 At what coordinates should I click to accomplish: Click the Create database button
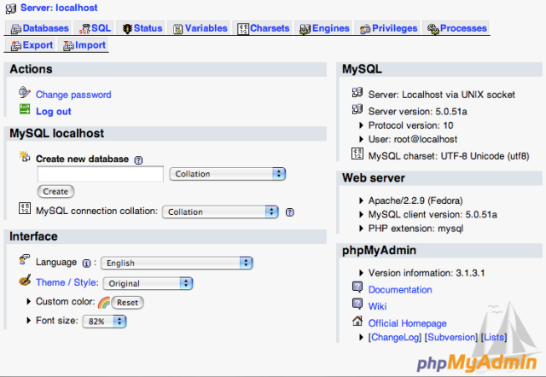(x=55, y=191)
